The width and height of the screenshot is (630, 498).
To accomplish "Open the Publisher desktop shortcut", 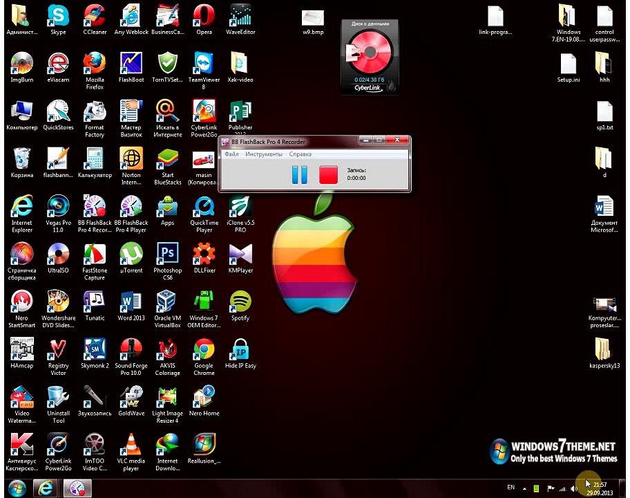I will pos(240,117).
